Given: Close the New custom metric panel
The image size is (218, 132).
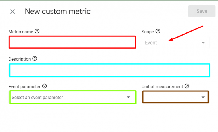Looking at the screenshot, I should [12, 12].
